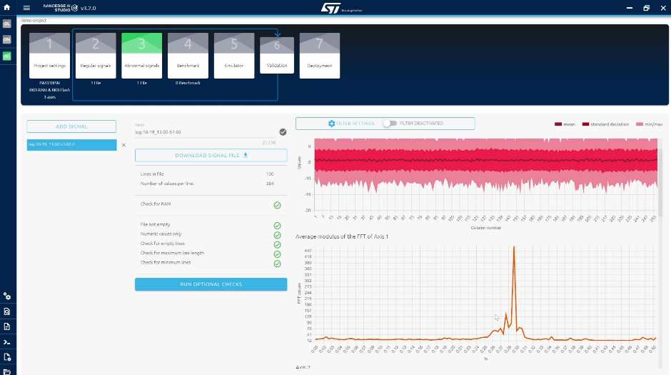Go to step 1 Project settings
The image size is (671, 375).
tap(50, 56)
